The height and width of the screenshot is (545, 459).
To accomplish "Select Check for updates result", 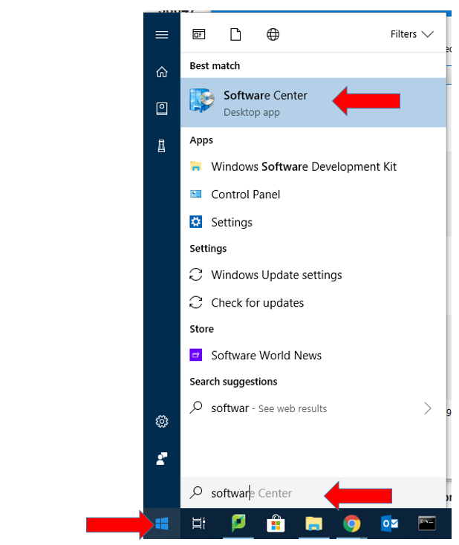I will click(313, 303).
